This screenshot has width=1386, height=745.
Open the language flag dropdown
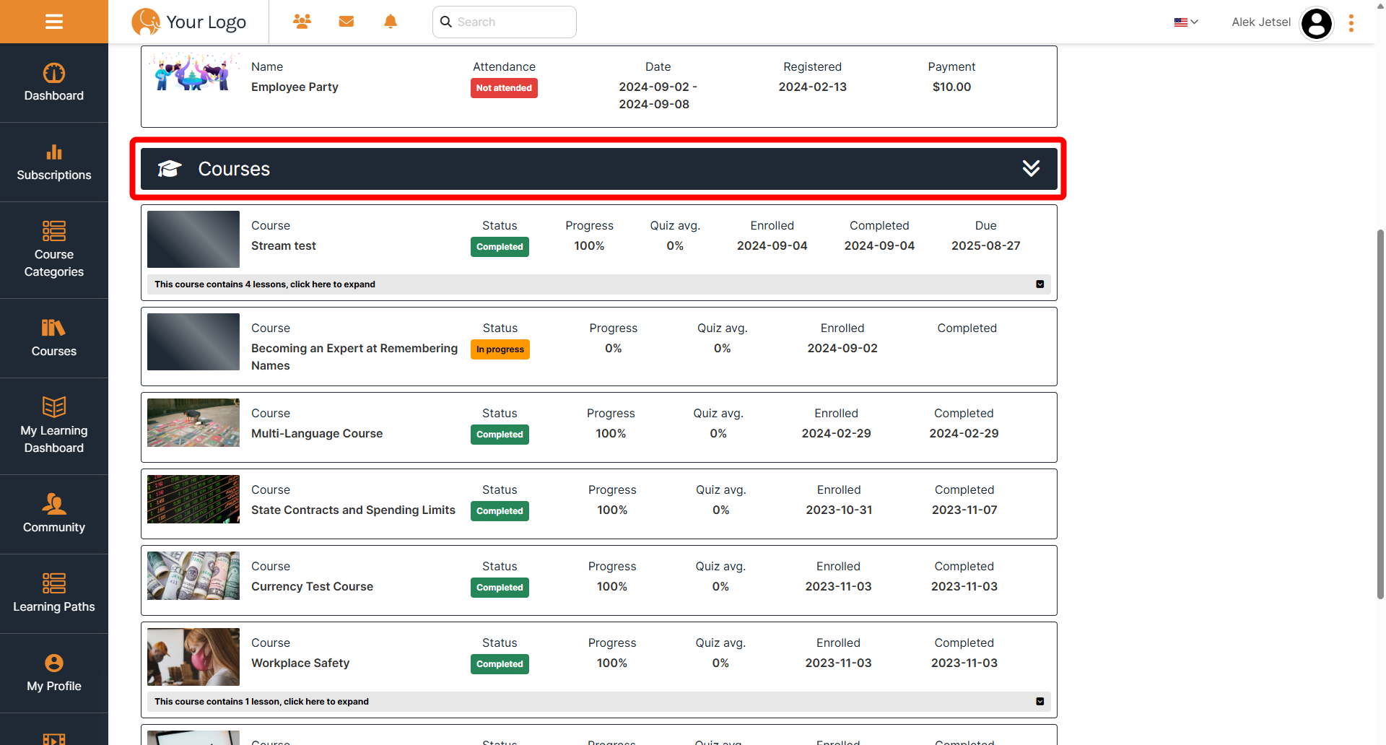coord(1185,22)
